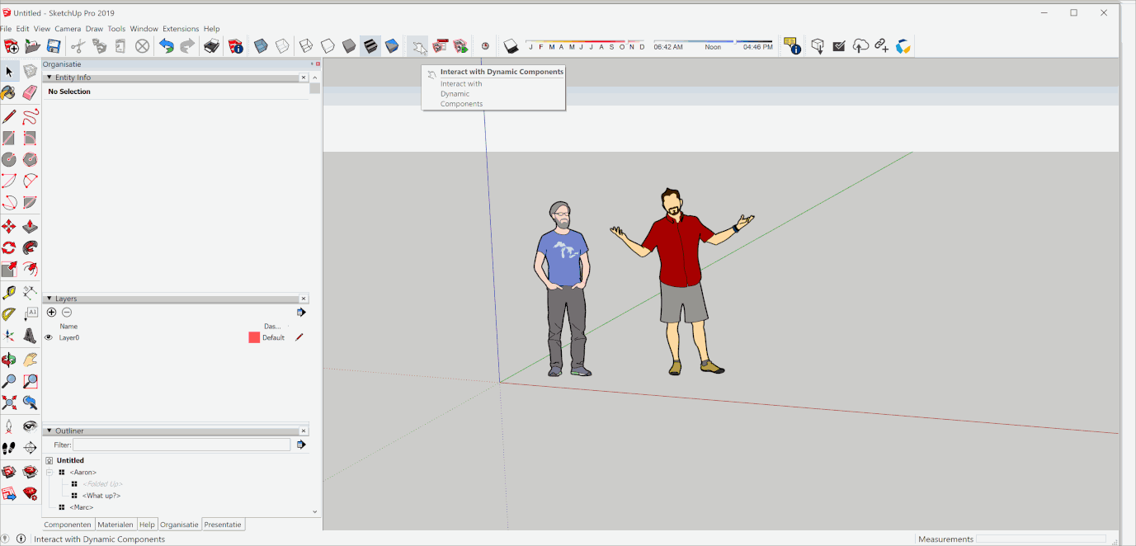Select the Tape Measure tool
The height and width of the screenshot is (546, 1136).
tap(10, 290)
